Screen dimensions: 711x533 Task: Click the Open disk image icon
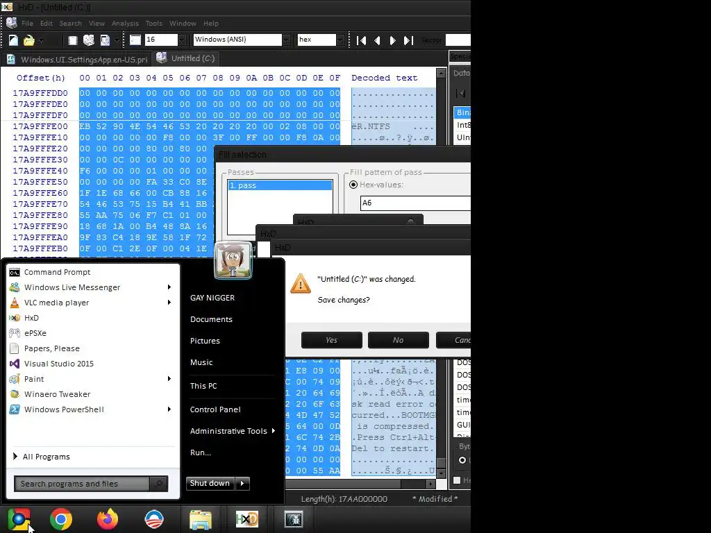click(105, 40)
